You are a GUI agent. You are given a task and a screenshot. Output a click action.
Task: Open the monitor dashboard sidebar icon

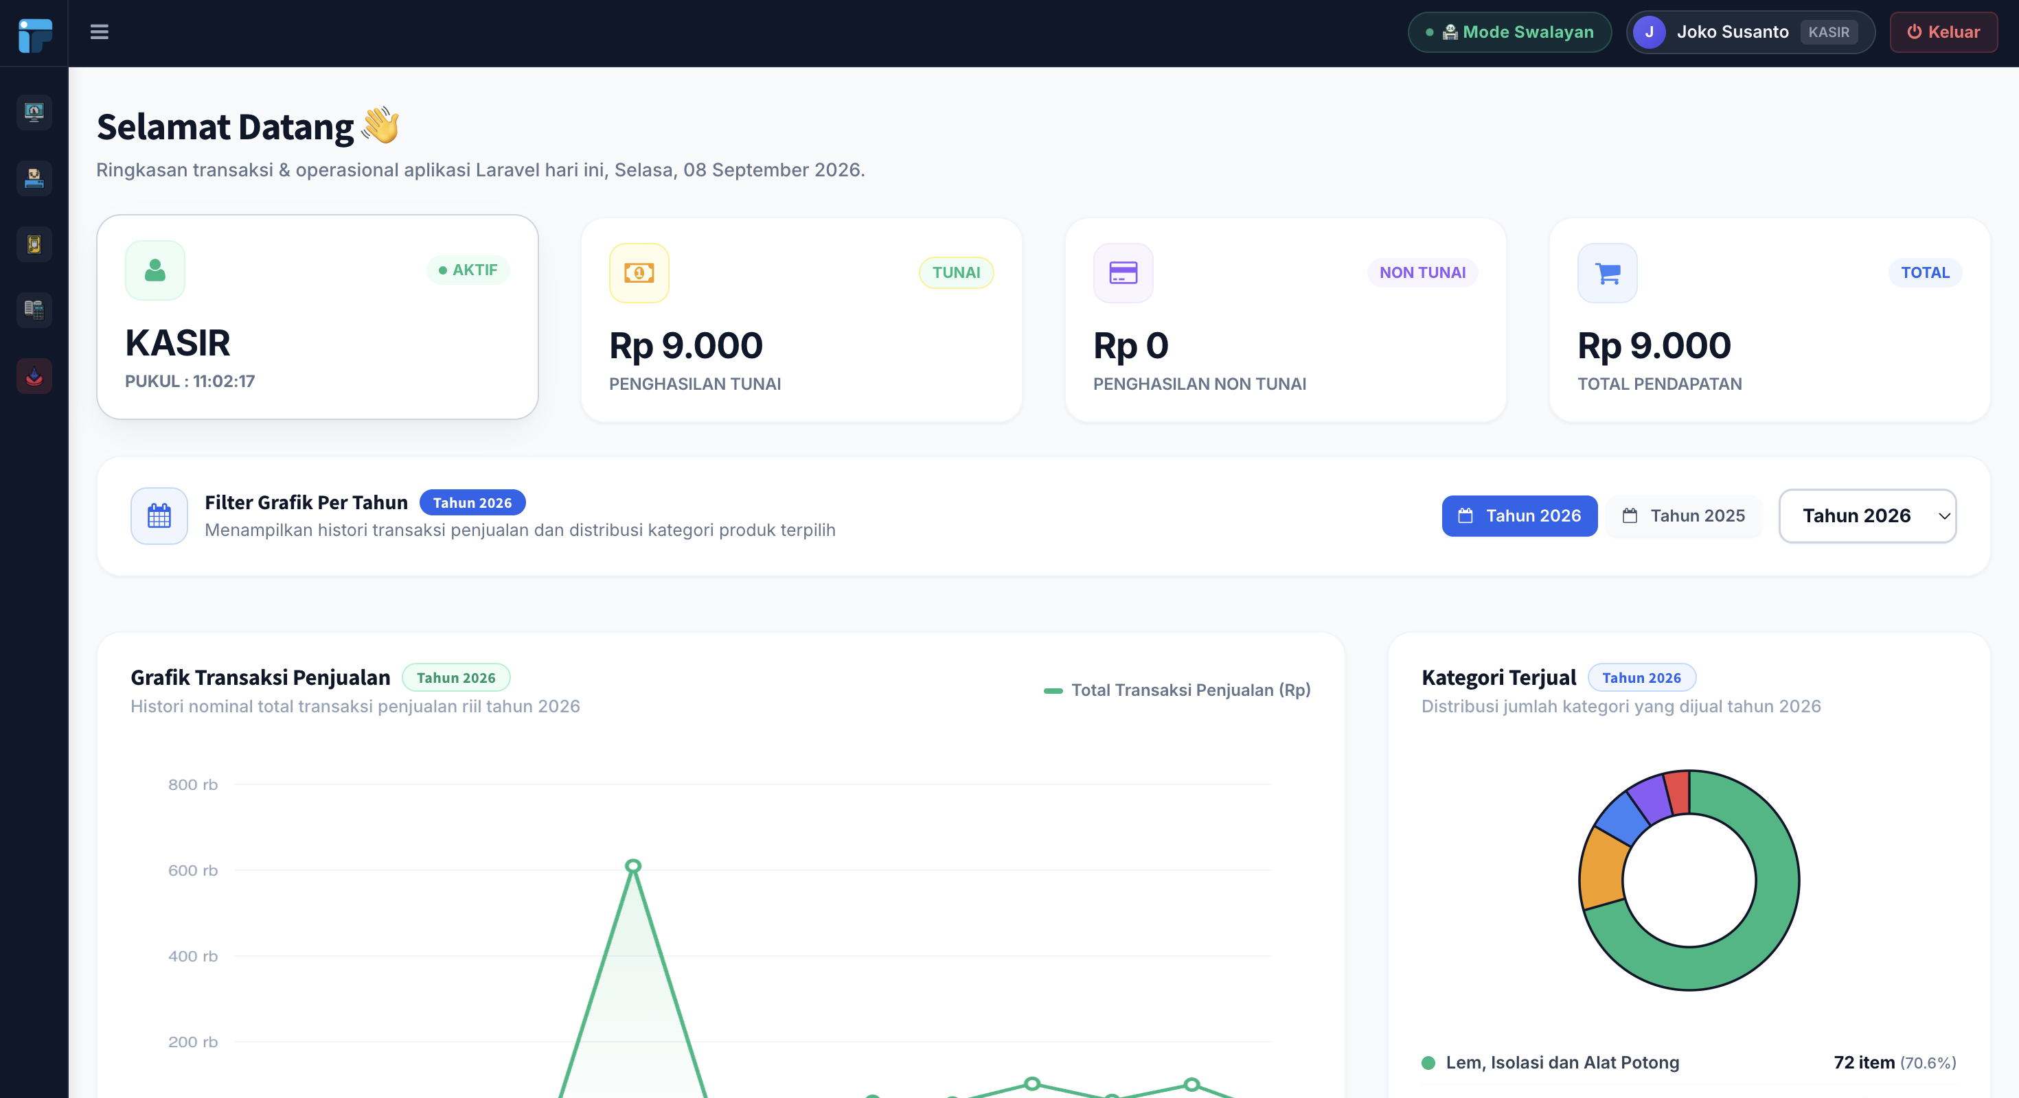34,112
